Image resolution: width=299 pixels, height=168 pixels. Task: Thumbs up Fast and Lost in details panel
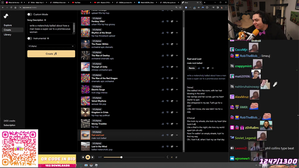[199, 68]
